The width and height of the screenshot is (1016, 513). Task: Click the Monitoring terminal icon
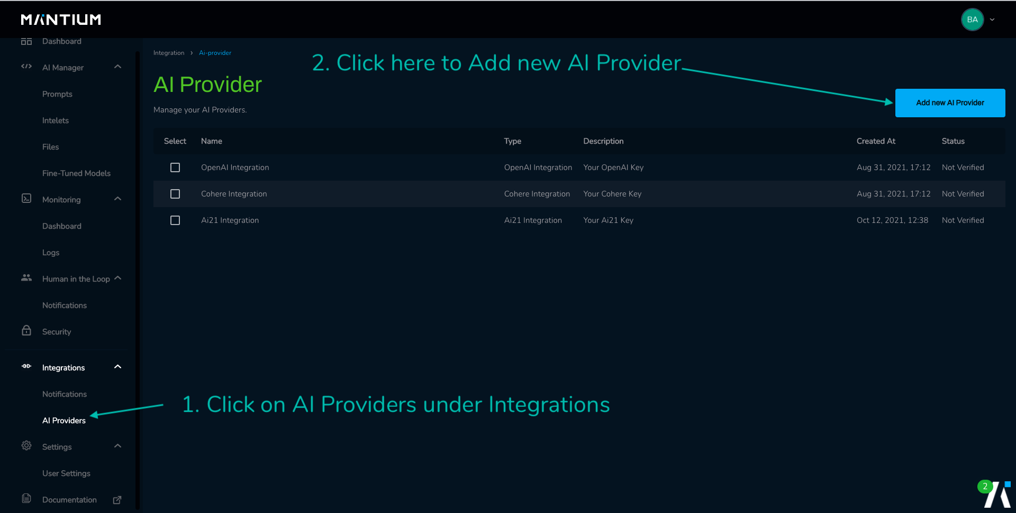click(26, 198)
